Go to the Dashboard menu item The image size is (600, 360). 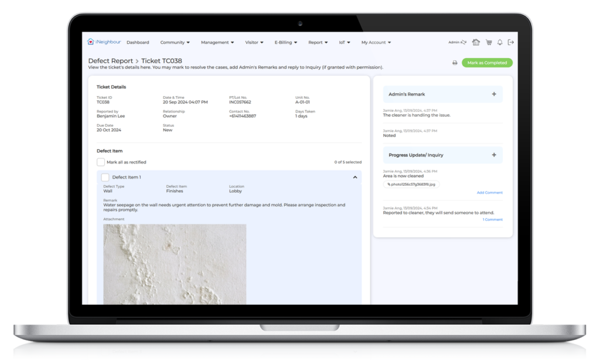[x=138, y=42]
